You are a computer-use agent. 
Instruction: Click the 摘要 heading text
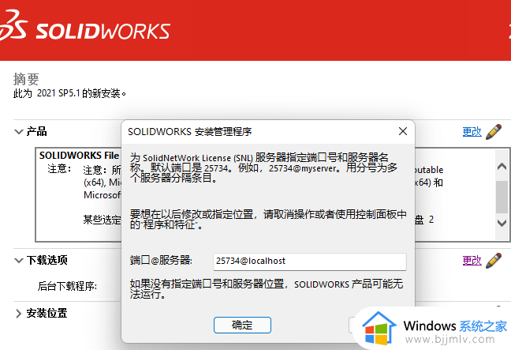pyautogui.click(x=26, y=79)
